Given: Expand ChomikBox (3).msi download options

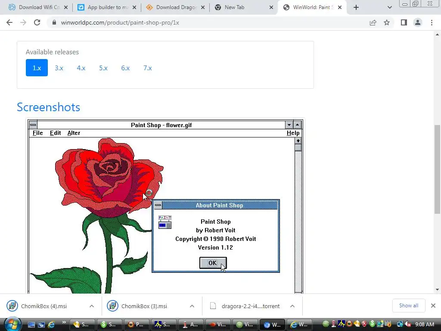Looking at the screenshot, I should tap(192, 306).
